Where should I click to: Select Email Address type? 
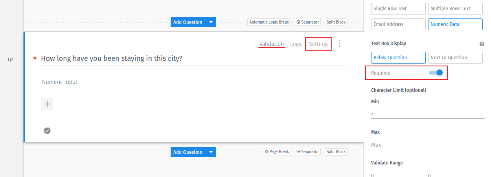398,24
